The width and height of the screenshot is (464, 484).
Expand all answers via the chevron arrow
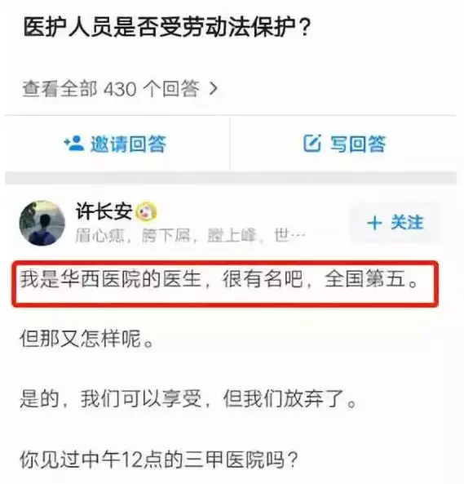[x=214, y=89]
